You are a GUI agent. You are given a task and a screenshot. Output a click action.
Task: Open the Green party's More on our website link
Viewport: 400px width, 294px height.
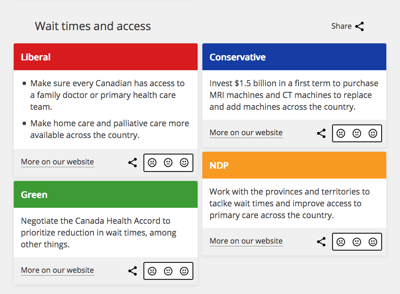coord(57,270)
